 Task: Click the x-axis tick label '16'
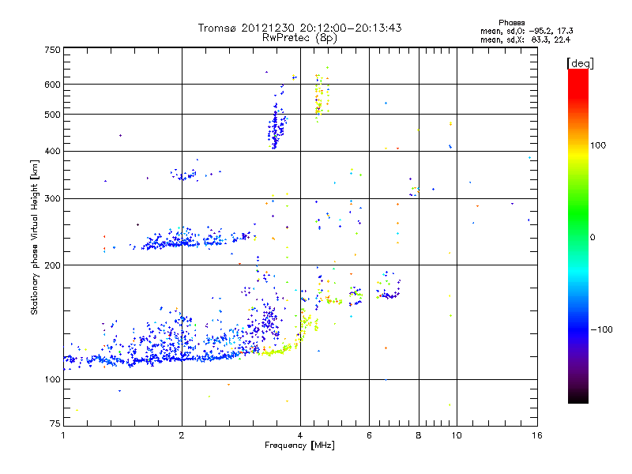point(537,435)
